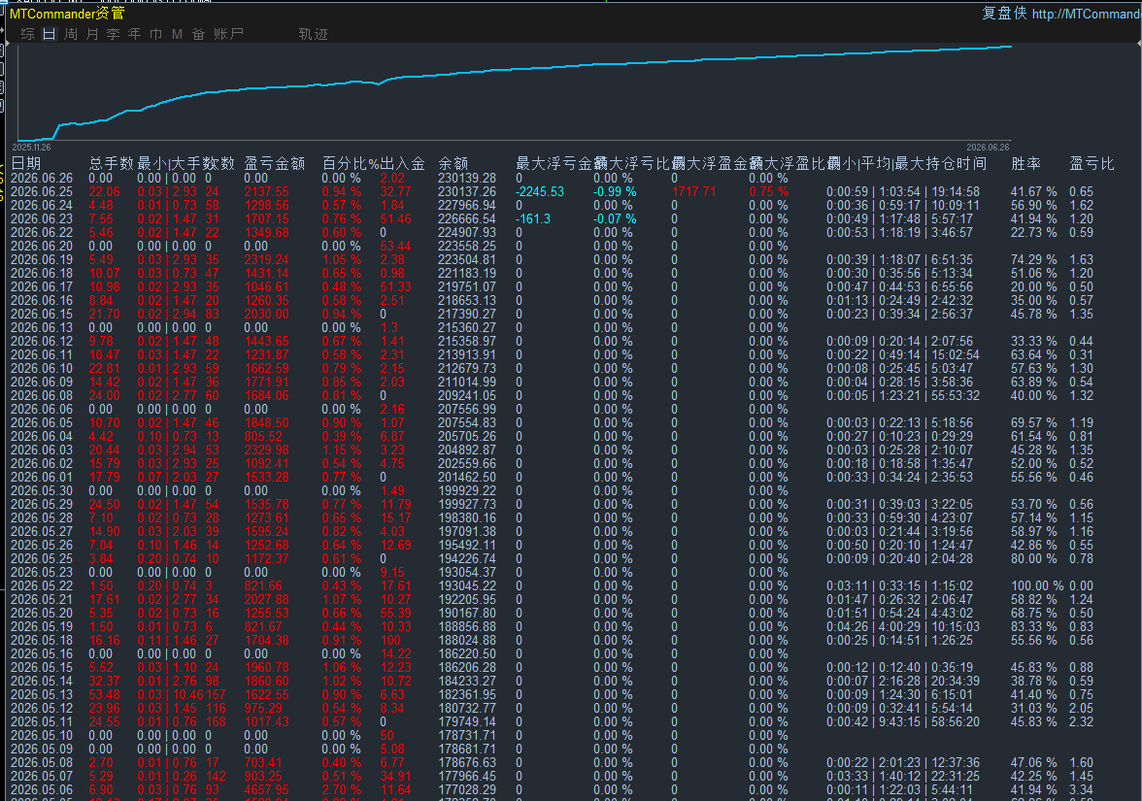Screen dimensions: 1142x801
Task: Click the 出入金 column header
Action: [403, 164]
